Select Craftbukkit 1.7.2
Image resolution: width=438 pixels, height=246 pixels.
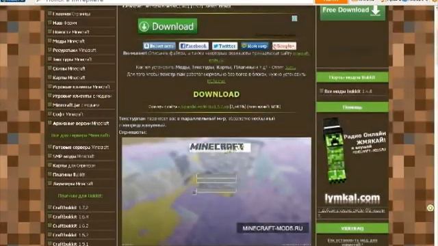click(x=70, y=208)
